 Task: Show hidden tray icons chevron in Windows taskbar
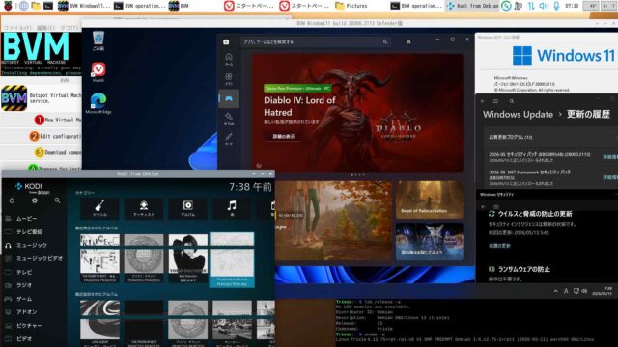click(556, 291)
